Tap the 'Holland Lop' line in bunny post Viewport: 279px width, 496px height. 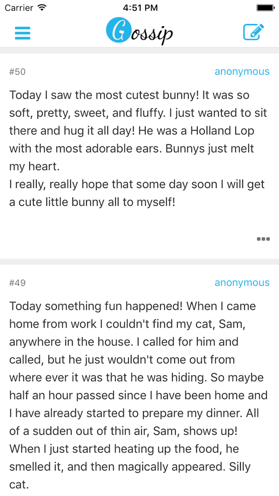point(132,131)
